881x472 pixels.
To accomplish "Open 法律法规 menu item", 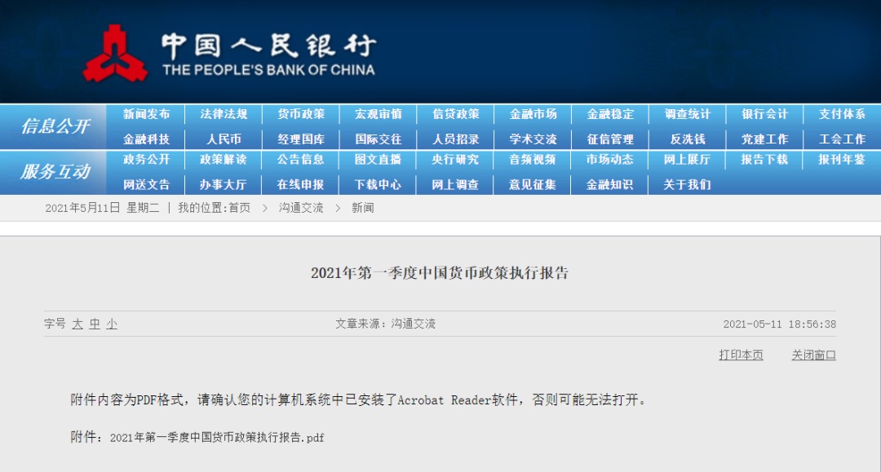I will (224, 114).
